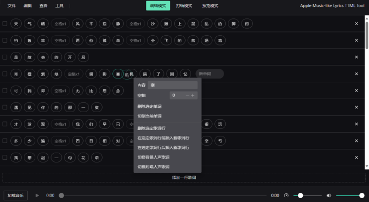Click the playback progress slider handle
This screenshot has width=369, height=202.
click(x=61, y=196)
